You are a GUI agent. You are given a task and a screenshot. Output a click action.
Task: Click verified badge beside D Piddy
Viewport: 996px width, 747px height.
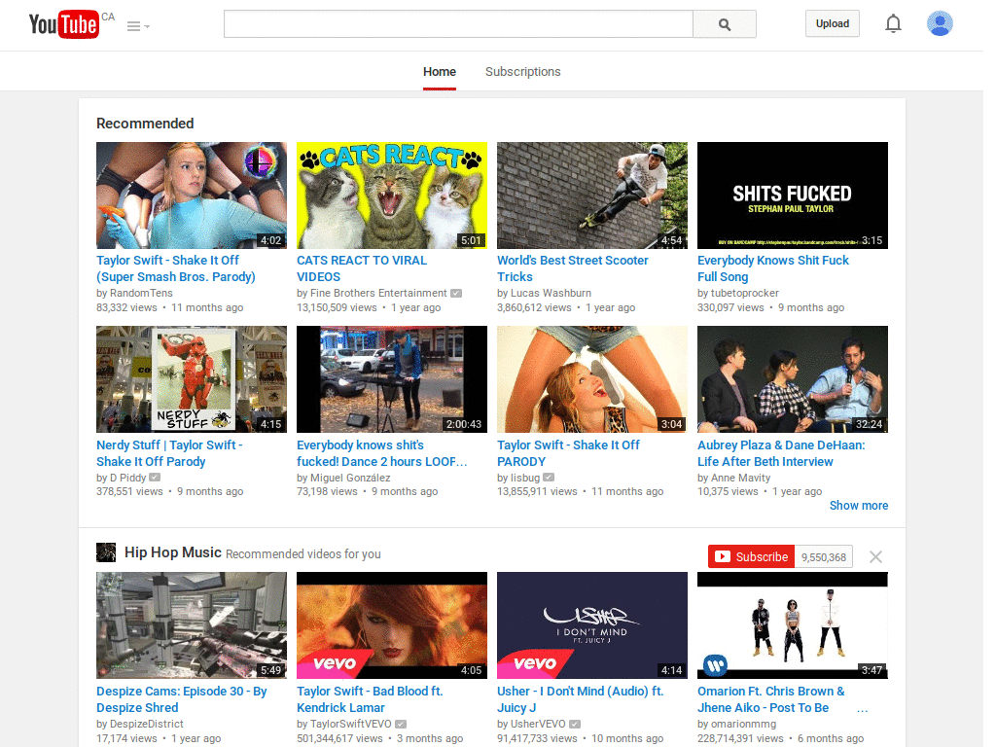coord(155,477)
